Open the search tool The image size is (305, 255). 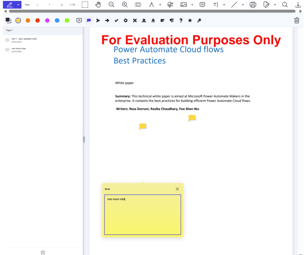[x=285, y=5]
